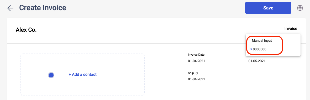Click the Invoice Date field label
310x100 pixels.
pos(196,55)
